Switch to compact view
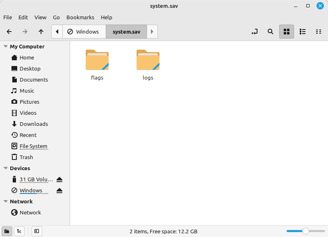The height and width of the screenshot is (237, 328). [x=319, y=32]
